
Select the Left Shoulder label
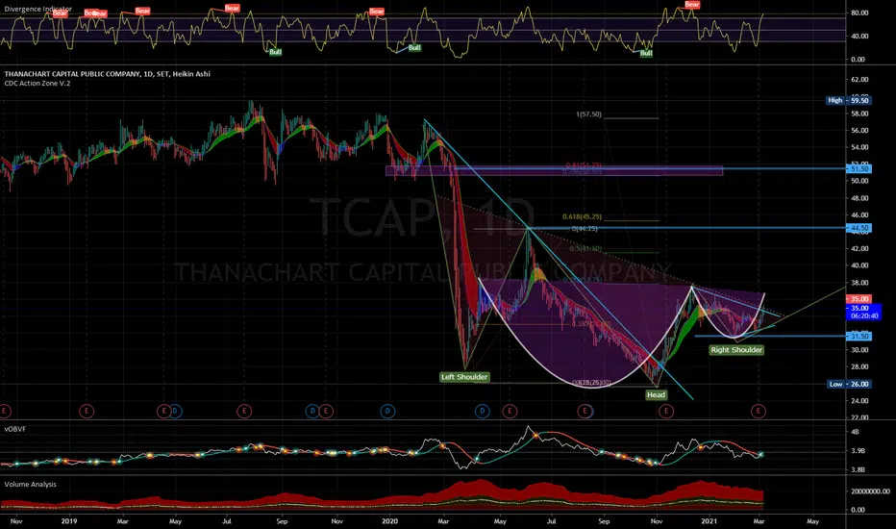click(464, 377)
